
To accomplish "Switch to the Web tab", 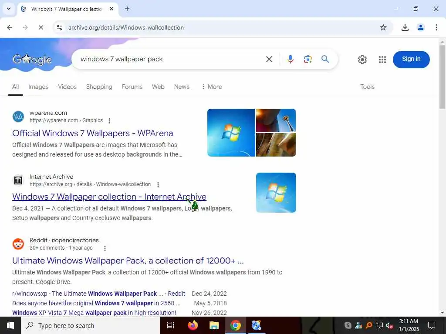I will click(158, 87).
